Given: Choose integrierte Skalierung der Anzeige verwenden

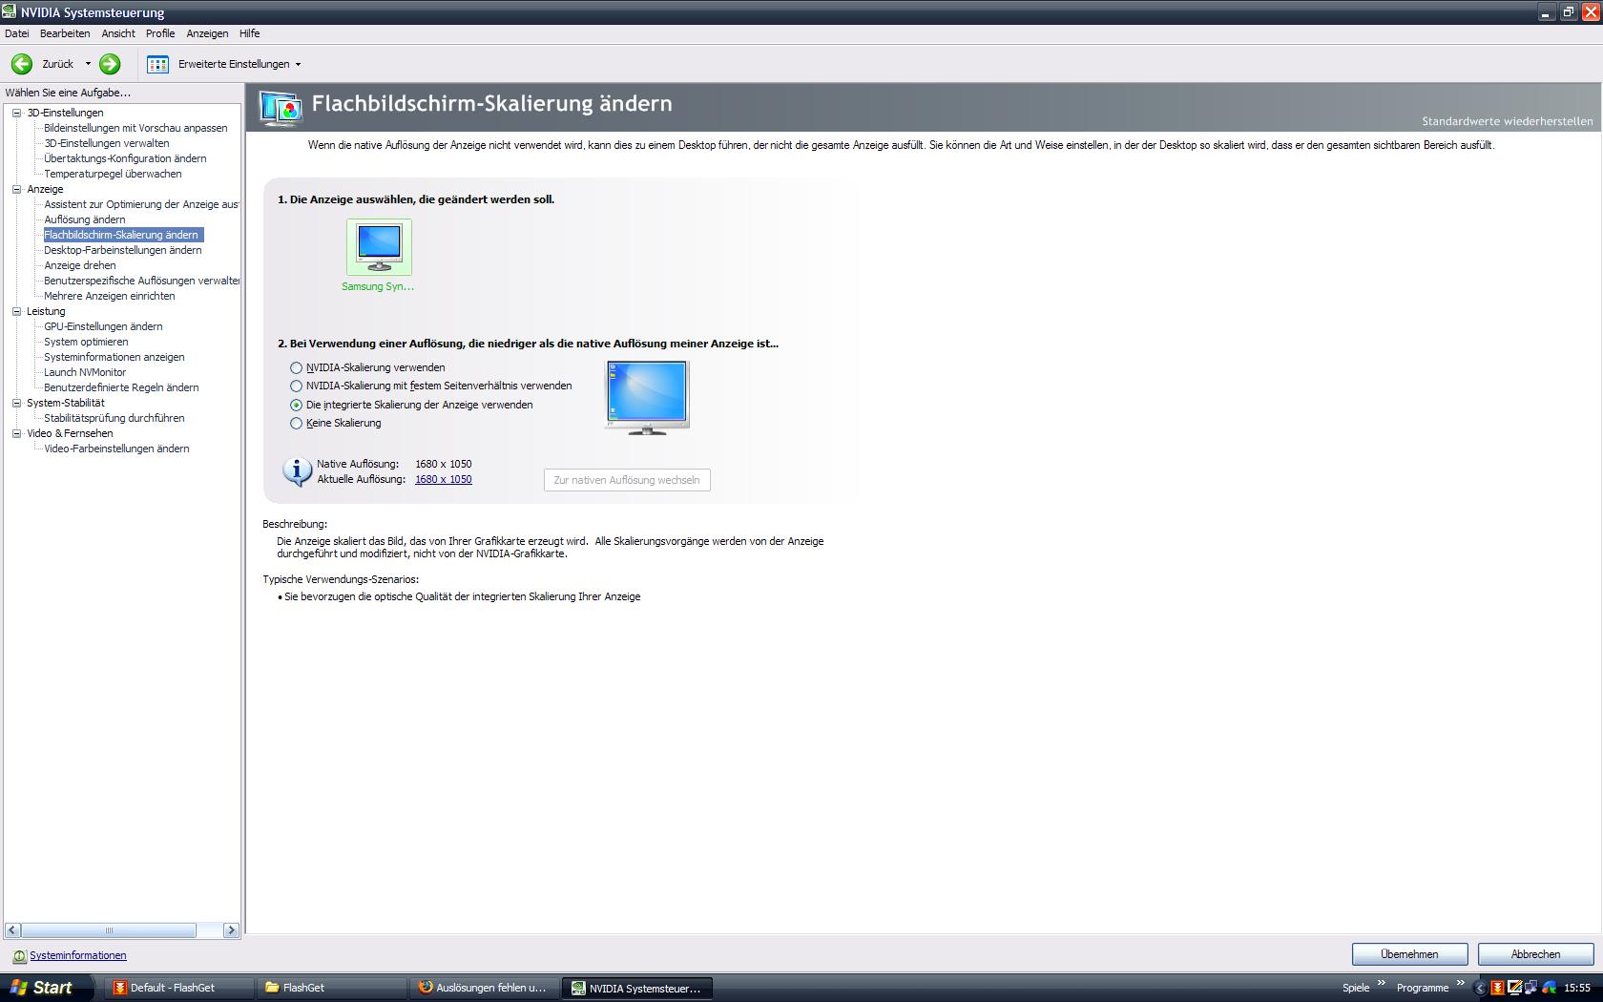Looking at the screenshot, I should (x=296, y=405).
